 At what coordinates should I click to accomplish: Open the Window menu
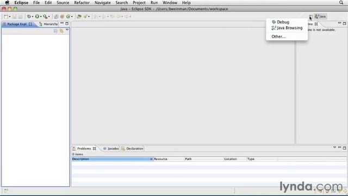[x=170, y=3]
